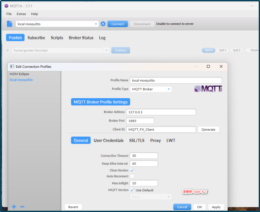
Task: Open the Profile Type dropdown
Action: pos(151,89)
